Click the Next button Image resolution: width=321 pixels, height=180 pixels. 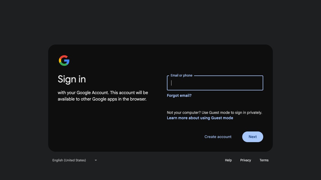[253, 137]
